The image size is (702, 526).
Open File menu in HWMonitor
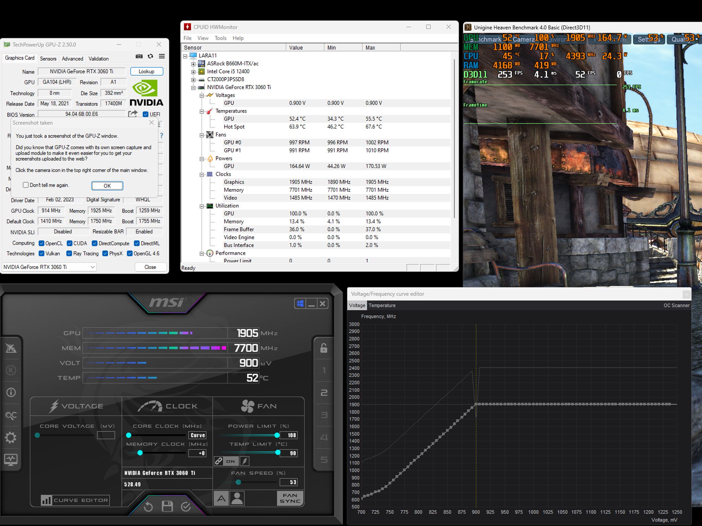pos(187,38)
